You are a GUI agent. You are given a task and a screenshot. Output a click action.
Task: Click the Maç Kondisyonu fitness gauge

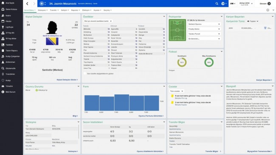(209, 62)
